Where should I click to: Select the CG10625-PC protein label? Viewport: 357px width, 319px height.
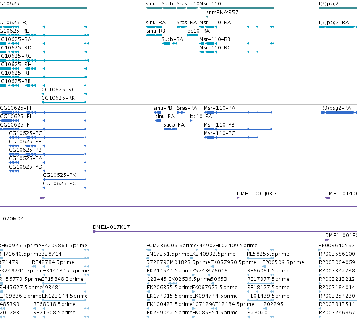(26, 133)
